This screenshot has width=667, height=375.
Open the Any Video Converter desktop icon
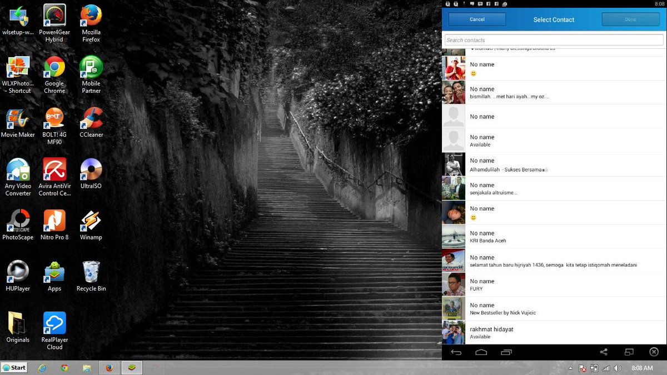18,177
